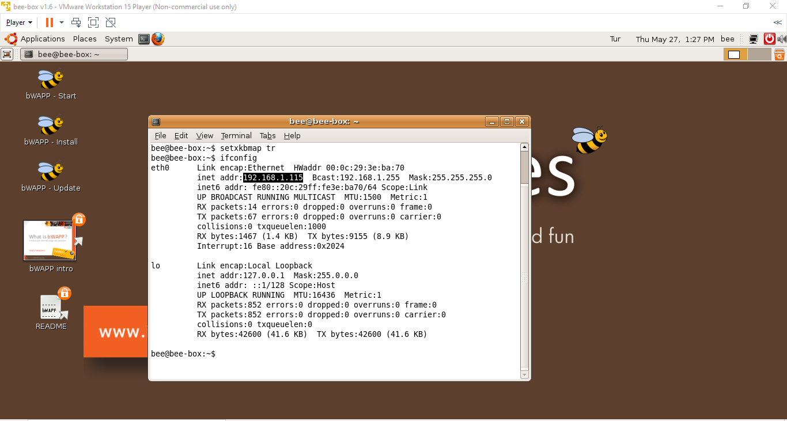Select bee@bee-box taskbar window button

click(74, 54)
